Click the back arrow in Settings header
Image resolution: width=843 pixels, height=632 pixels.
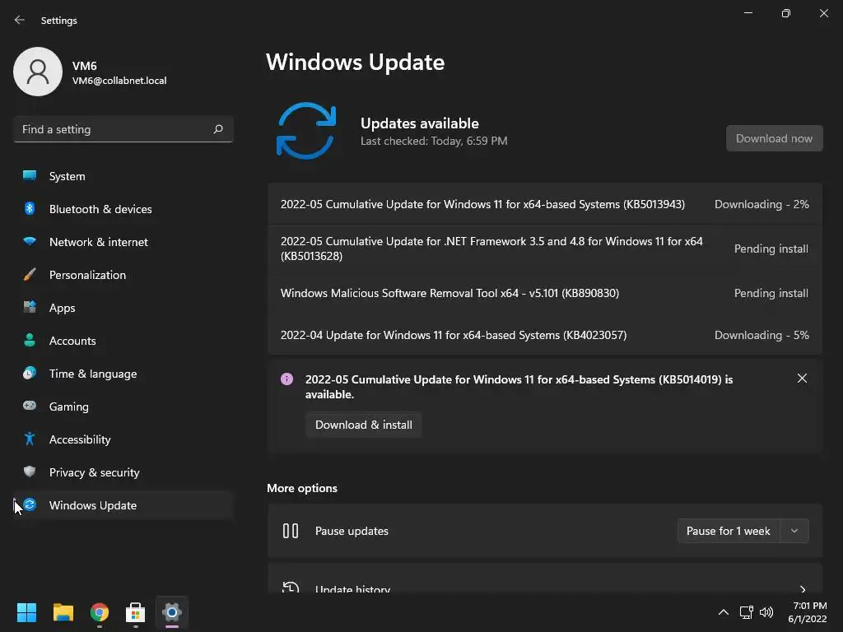(20, 20)
